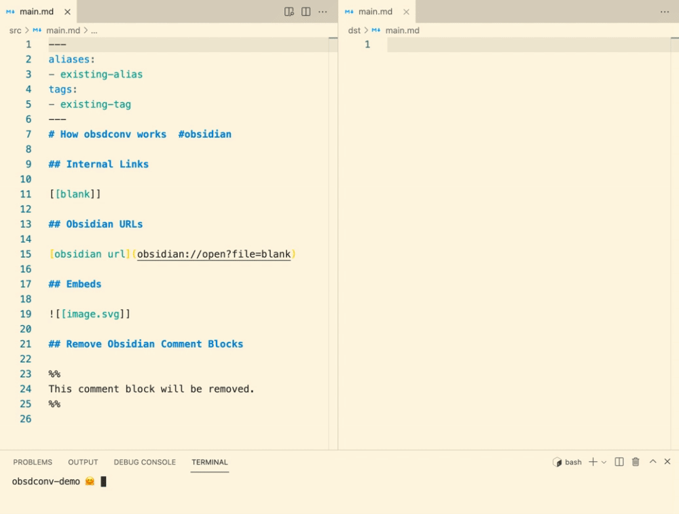Click 'This comment block will be removed.' text
679x514 pixels.
(x=151, y=389)
